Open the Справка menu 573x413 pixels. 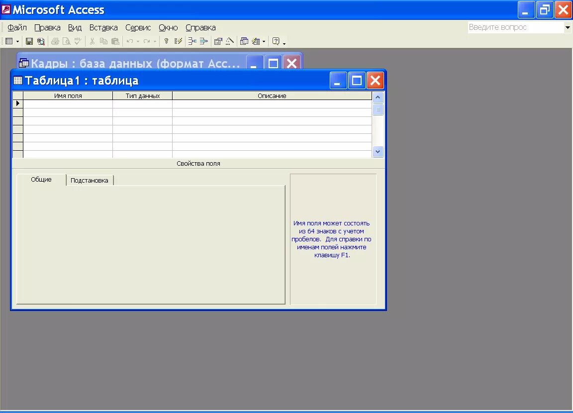coord(200,28)
